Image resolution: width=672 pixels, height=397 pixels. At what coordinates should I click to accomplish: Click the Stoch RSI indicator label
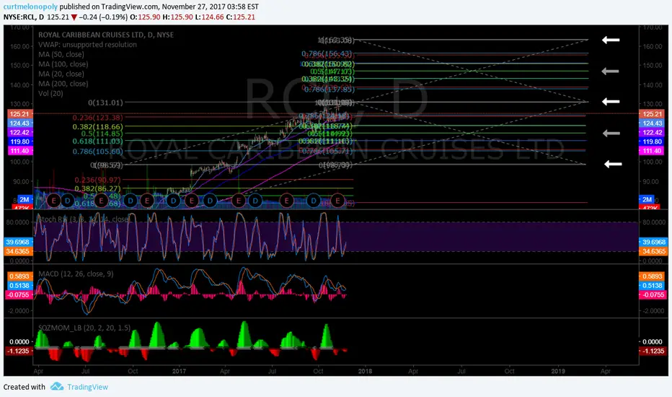coord(84,219)
